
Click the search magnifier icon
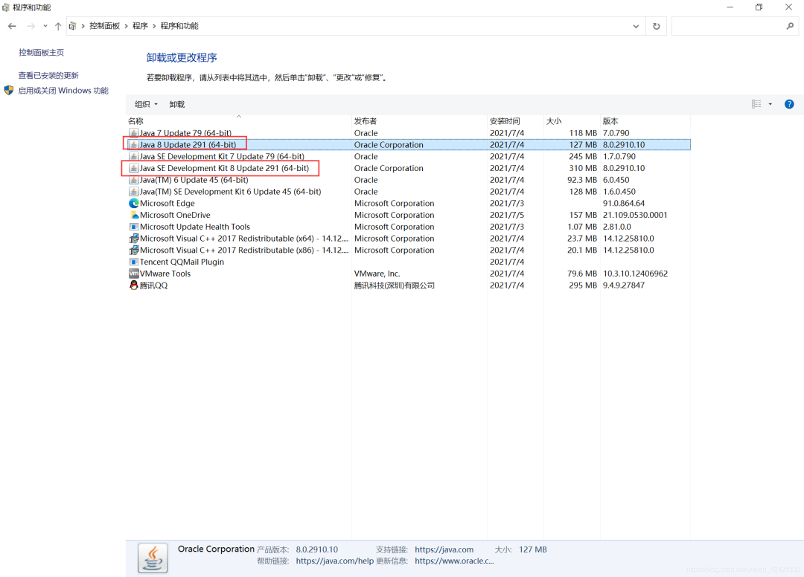click(x=790, y=26)
